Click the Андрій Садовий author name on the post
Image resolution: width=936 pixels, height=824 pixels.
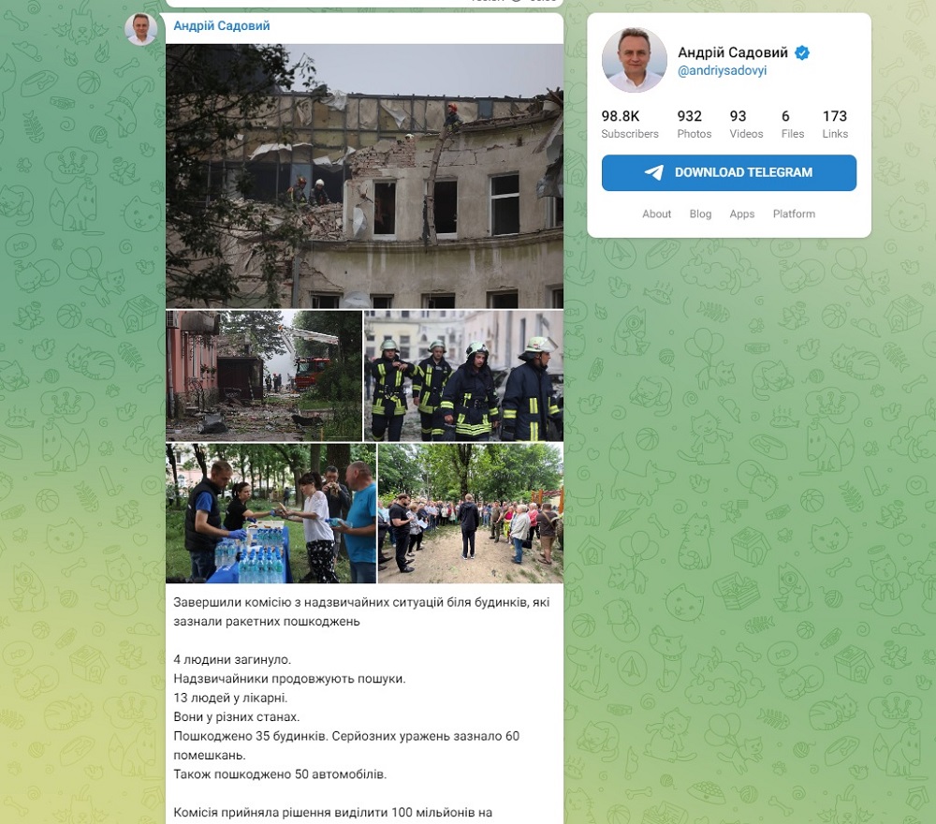tap(222, 25)
